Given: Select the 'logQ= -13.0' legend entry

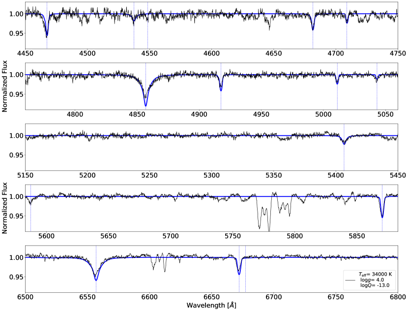Looking at the screenshot, I should 375,285.
